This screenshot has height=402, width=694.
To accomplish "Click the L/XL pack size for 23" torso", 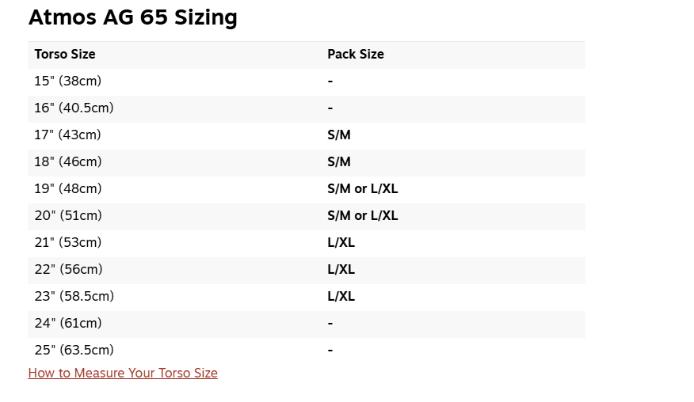I will pos(341,296).
